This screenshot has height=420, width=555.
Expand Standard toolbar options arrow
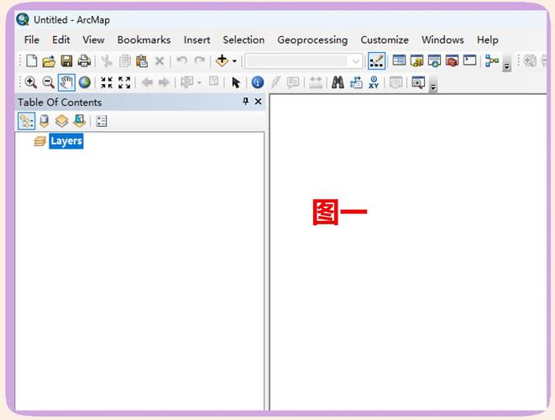click(x=507, y=64)
